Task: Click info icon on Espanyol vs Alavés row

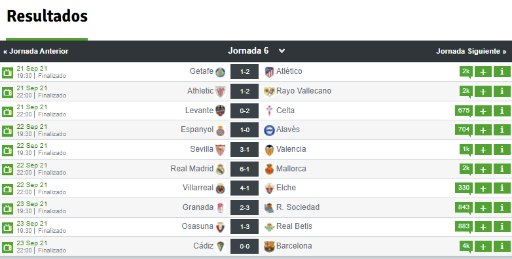Action: 502,130
